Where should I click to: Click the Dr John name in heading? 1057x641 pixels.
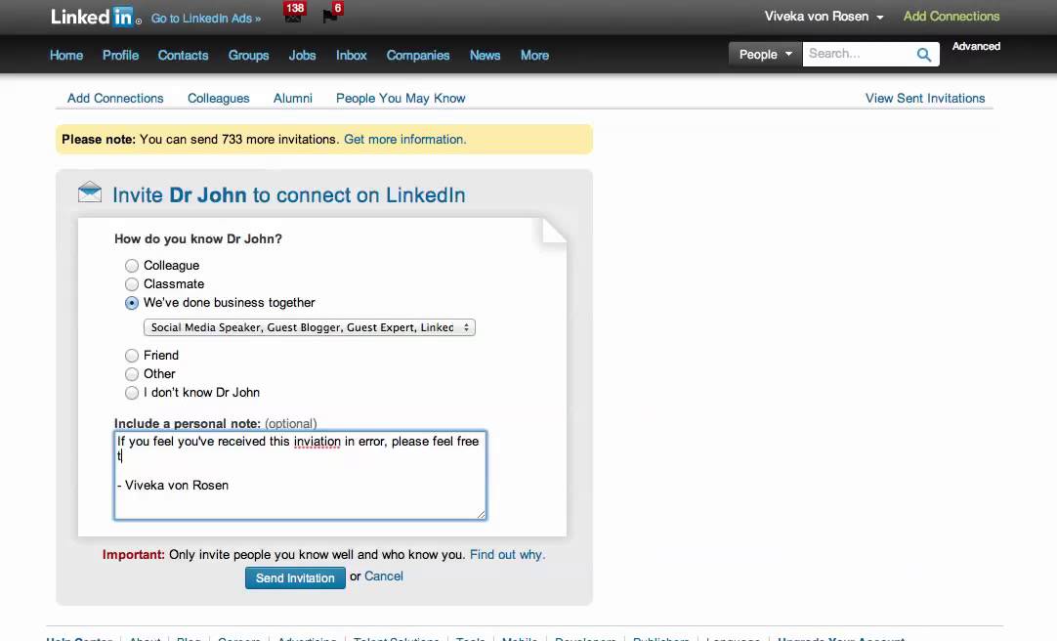[x=208, y=195]
